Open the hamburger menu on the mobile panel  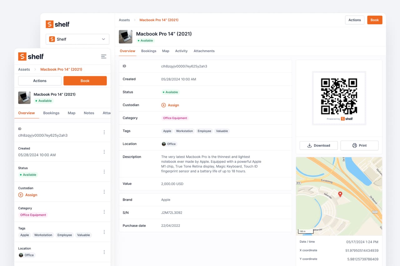pyautogui.click(x=104, y=56)
